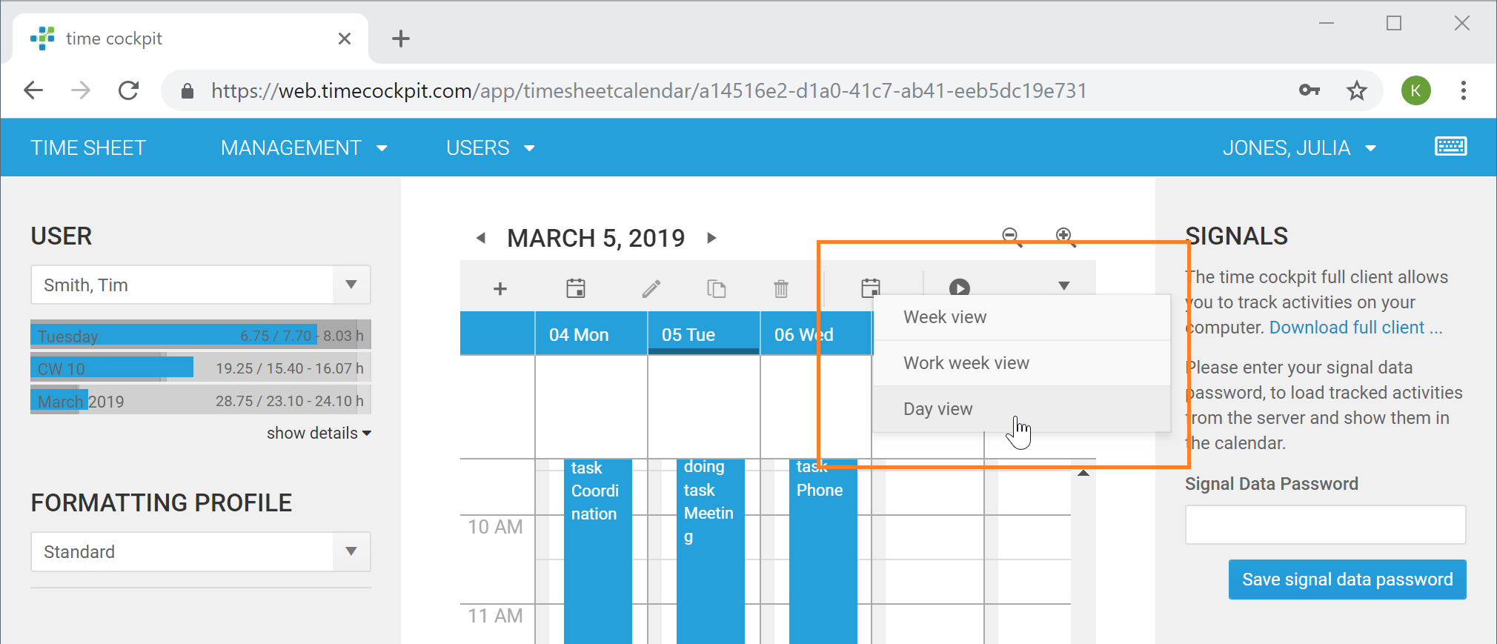Zoom out the calendar
Image resolution: width=1497 pixels, height=644 pixels.
1011,236
